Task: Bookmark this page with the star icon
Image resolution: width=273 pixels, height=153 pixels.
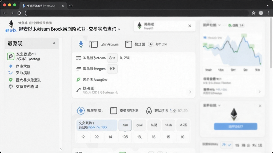Action: pyautogui.click(x=254, y=13)
